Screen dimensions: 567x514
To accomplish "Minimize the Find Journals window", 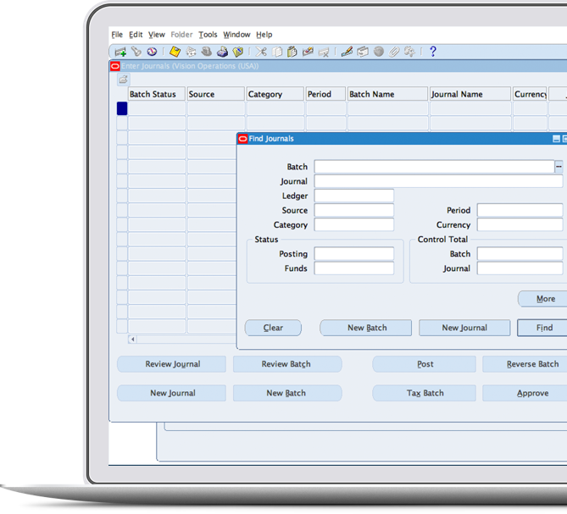I will (556, 139).
